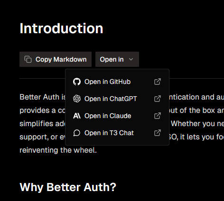Click the Anthropic Claude logo icon
Viewport: 224px width, 201px height.
77,116
